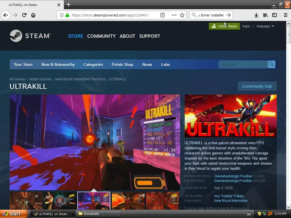Show site information via the info icon
Viewport: 291px width, 218px height.
click(62, 15)
